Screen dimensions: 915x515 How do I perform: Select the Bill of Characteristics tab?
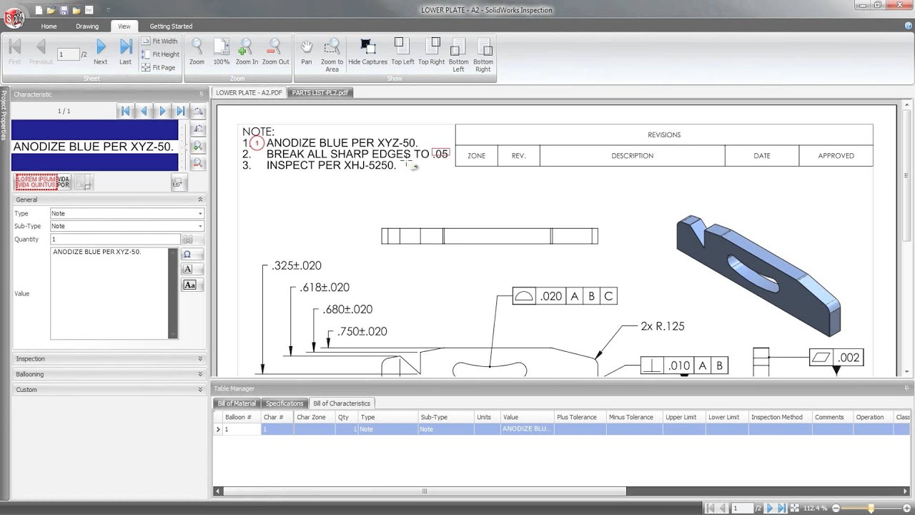(342, 403)
